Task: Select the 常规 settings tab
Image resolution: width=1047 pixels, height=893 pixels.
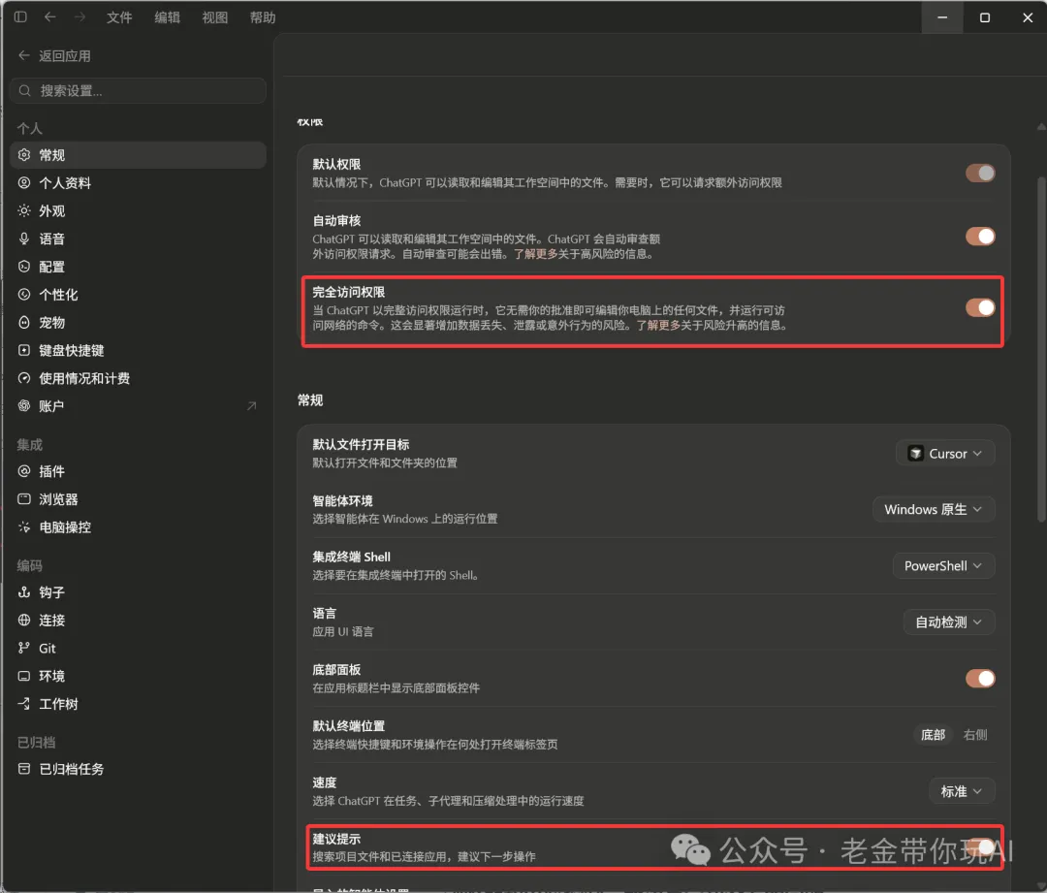Action: pos(139,154)
